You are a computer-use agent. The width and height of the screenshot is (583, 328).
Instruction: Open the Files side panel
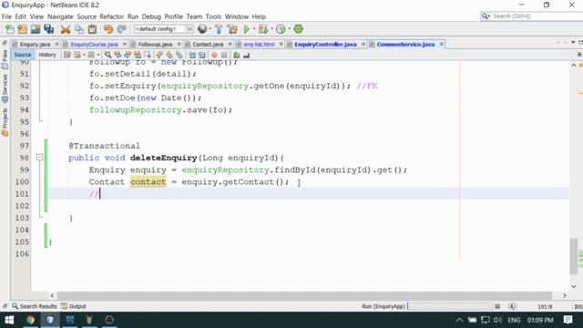point(5,59)
